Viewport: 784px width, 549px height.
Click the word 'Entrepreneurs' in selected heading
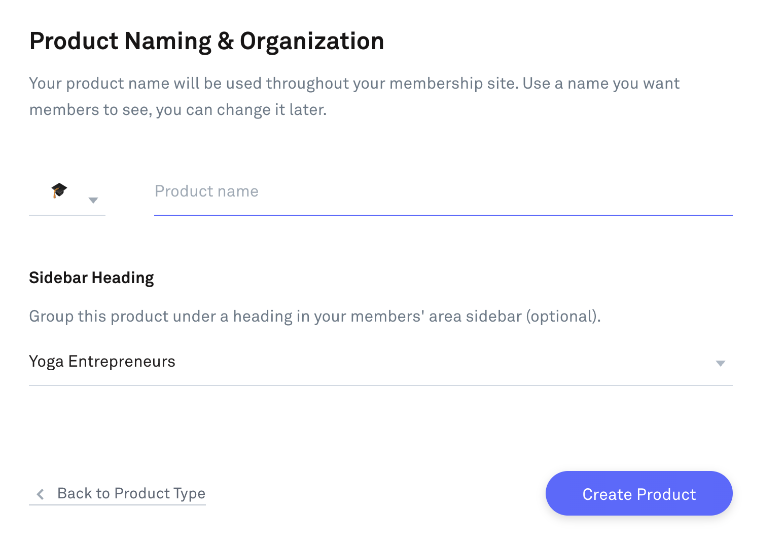pos(122,362)
